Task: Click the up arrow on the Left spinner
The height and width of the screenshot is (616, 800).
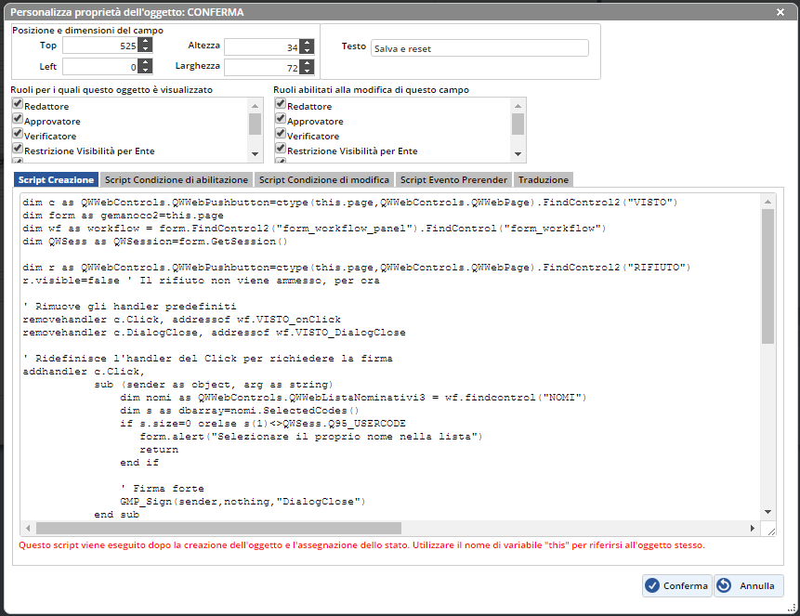Action: (145, 62)
